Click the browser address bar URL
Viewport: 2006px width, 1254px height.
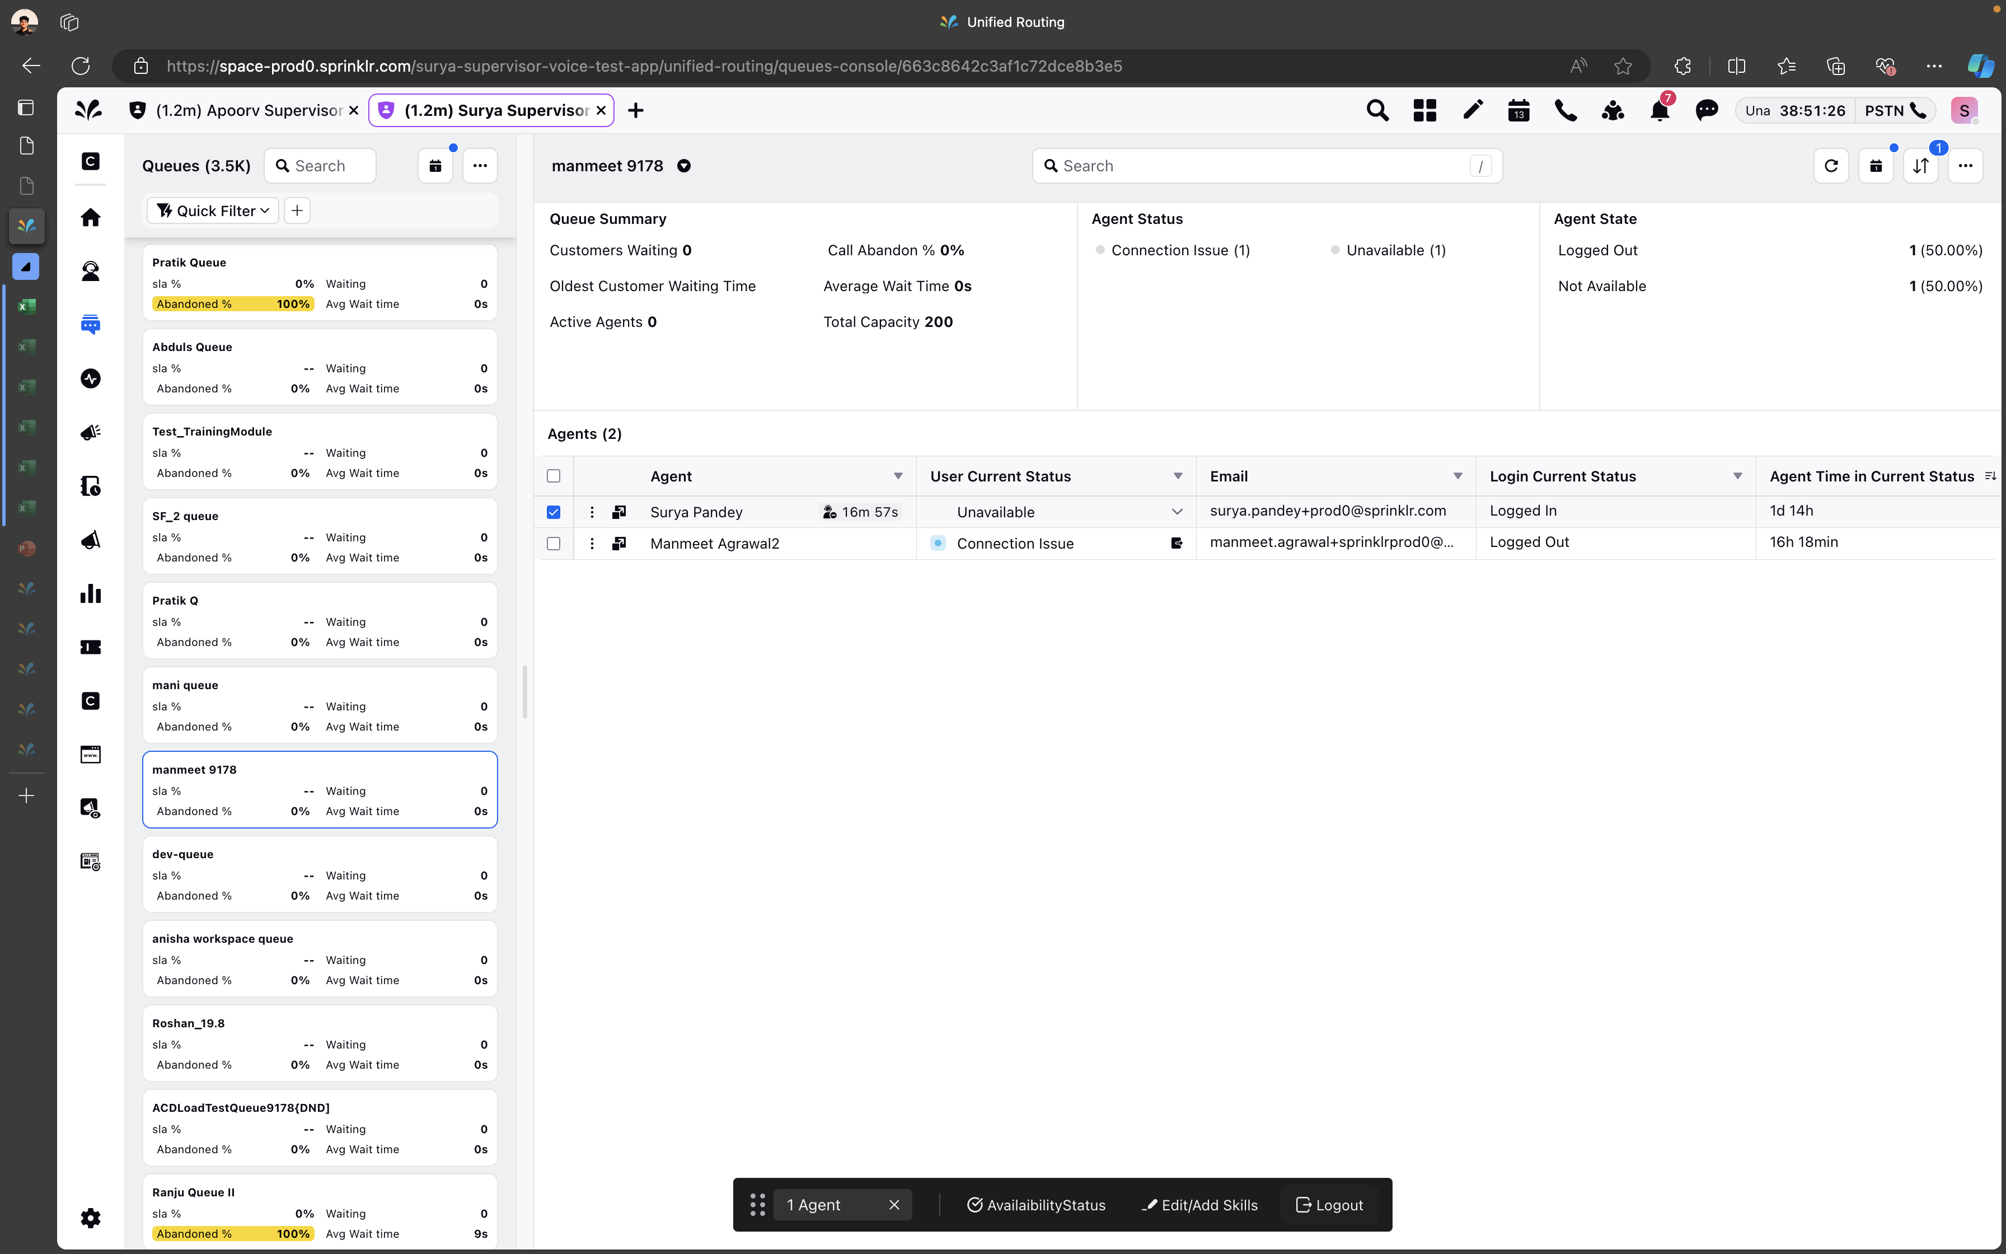click(644, 65)
